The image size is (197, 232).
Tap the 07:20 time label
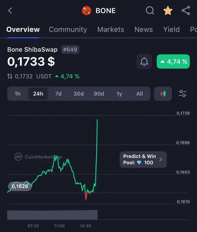click(33, 226)
